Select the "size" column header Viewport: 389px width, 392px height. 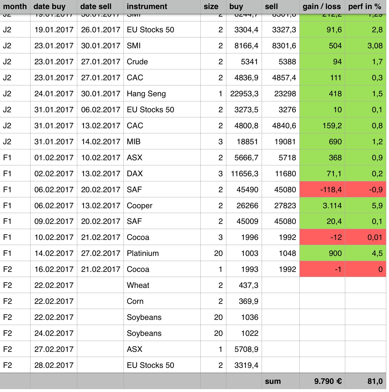click(x=211, y=7)
